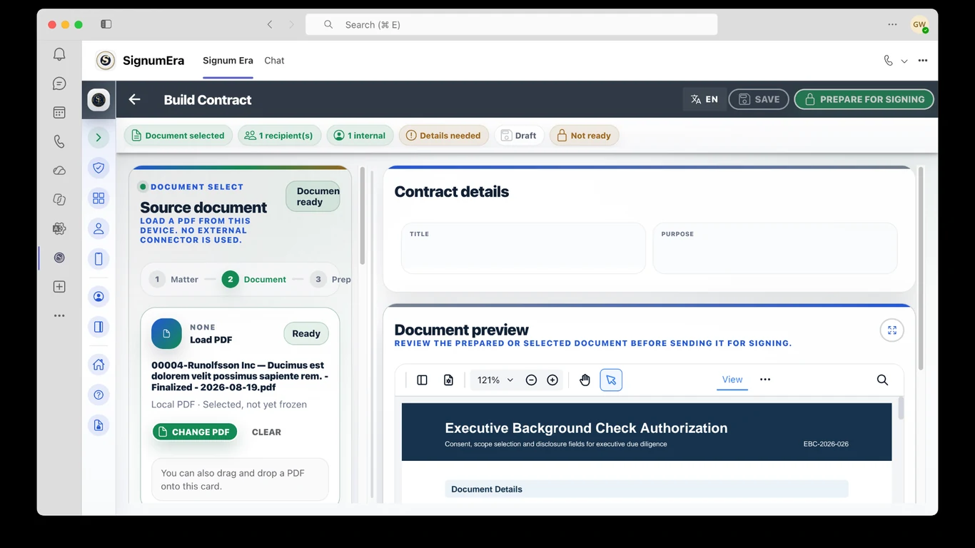Screen dimensions: 975x548
Task: Open the grid dashboard icon in the SignumEra sidebar
Action: coord(98,198)
